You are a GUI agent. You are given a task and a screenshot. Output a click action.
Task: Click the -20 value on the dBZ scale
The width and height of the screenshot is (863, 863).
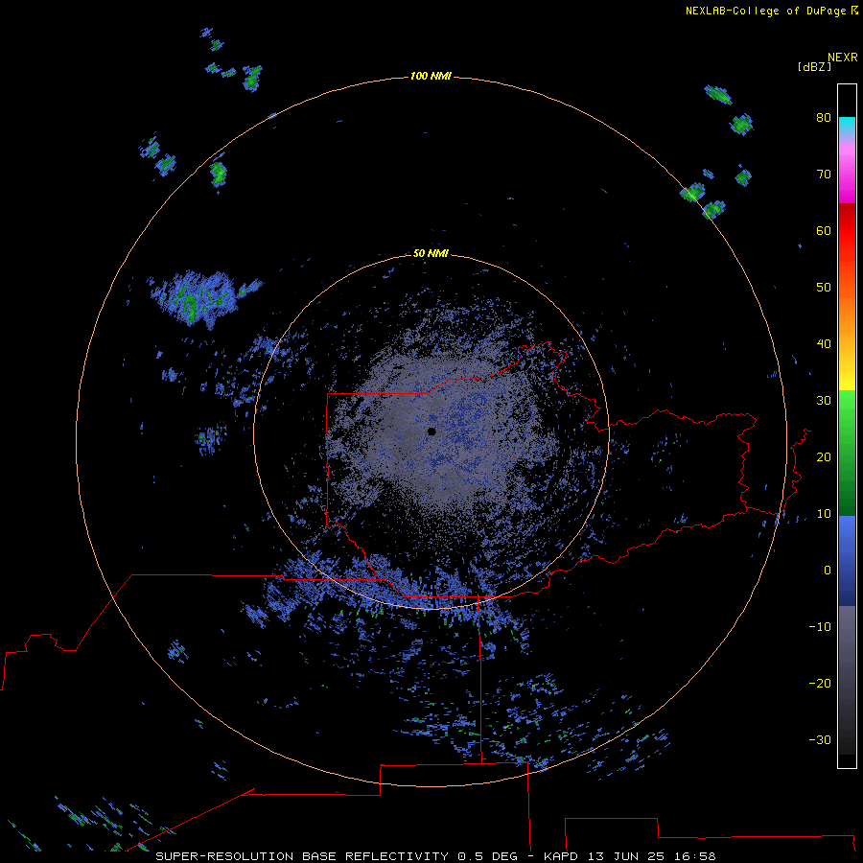(x=820, y=683)
